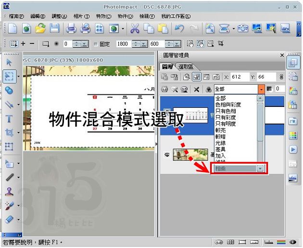Click the height field showing 600
Image resolution: width=303 pixels, height=248 pixels.
pyautogui.click(x=157, y=44)
